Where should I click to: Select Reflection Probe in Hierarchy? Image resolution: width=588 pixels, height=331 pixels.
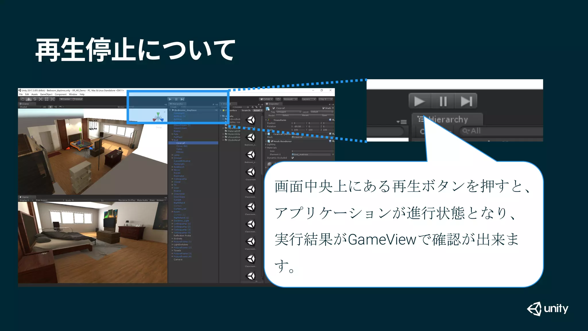(182, 236)
